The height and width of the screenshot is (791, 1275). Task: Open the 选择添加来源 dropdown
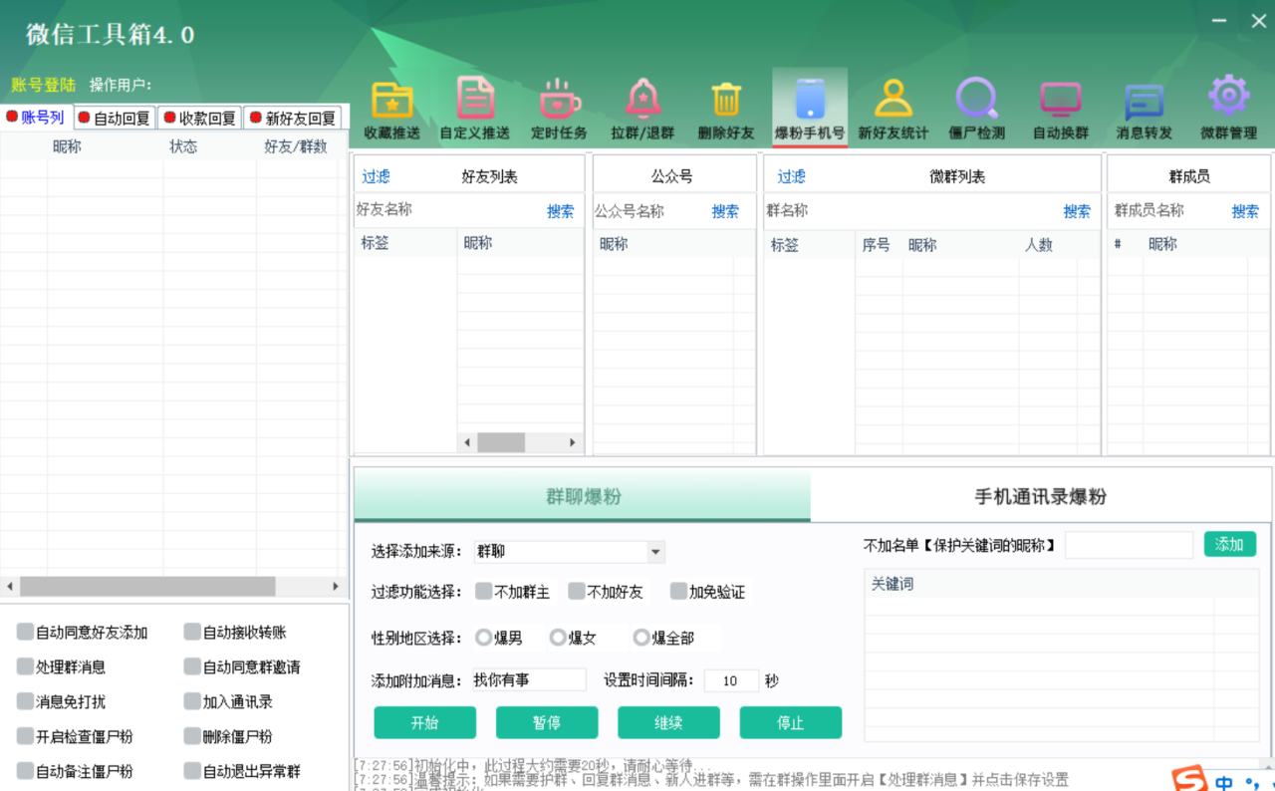tap(569, 551)
